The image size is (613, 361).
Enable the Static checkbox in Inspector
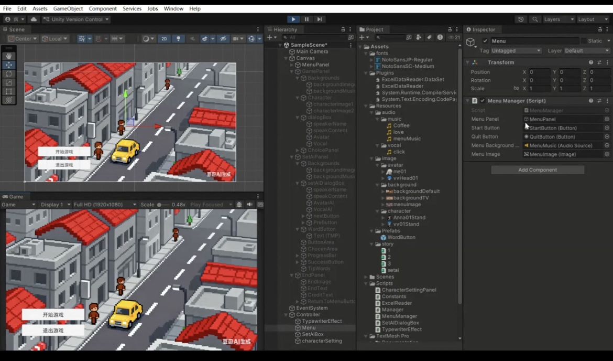[584, 41]
